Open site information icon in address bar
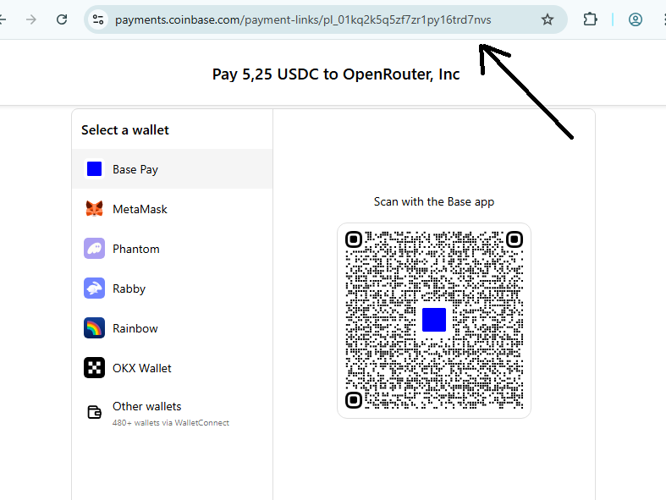 (98, 19)
